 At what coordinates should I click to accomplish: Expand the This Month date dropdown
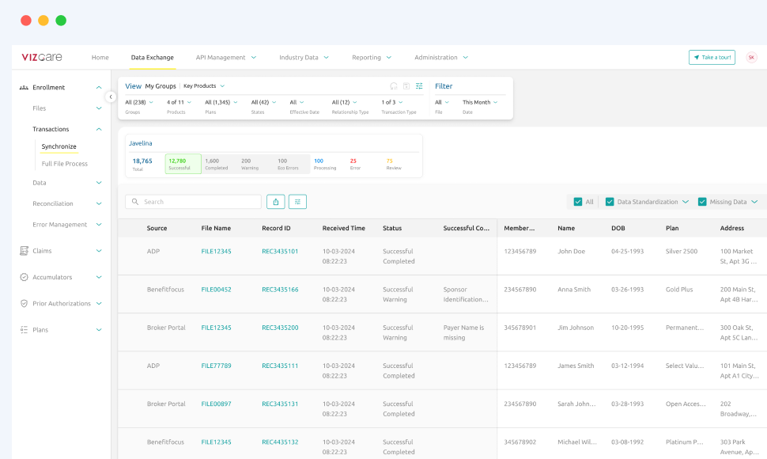pos(480,102)
